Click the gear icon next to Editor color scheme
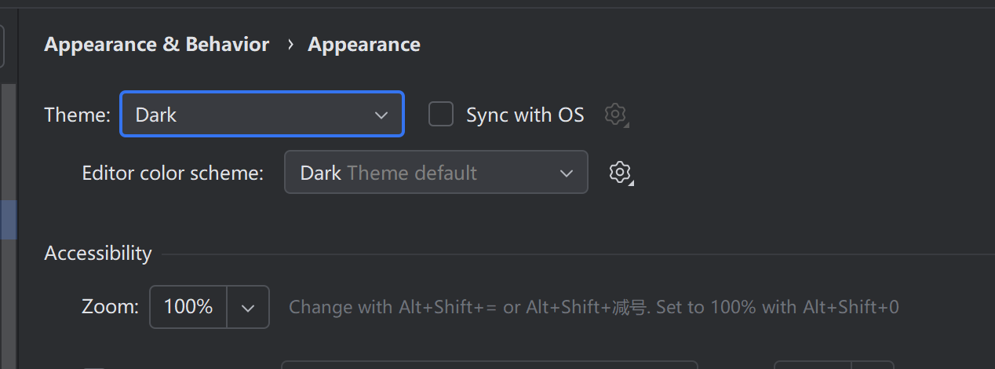This screenshot has height=369, width=995. pyautogui.click(x=620, y=172)
